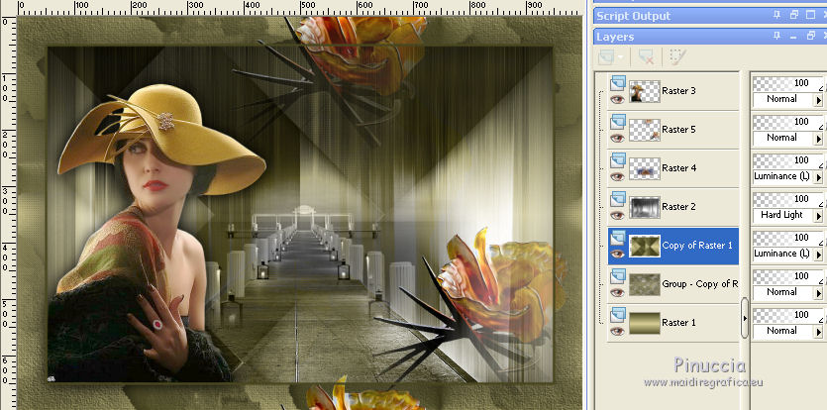Toggle visibility of Raster 4 layer
This screenshot has width=827, height=410.
point(617,176)
